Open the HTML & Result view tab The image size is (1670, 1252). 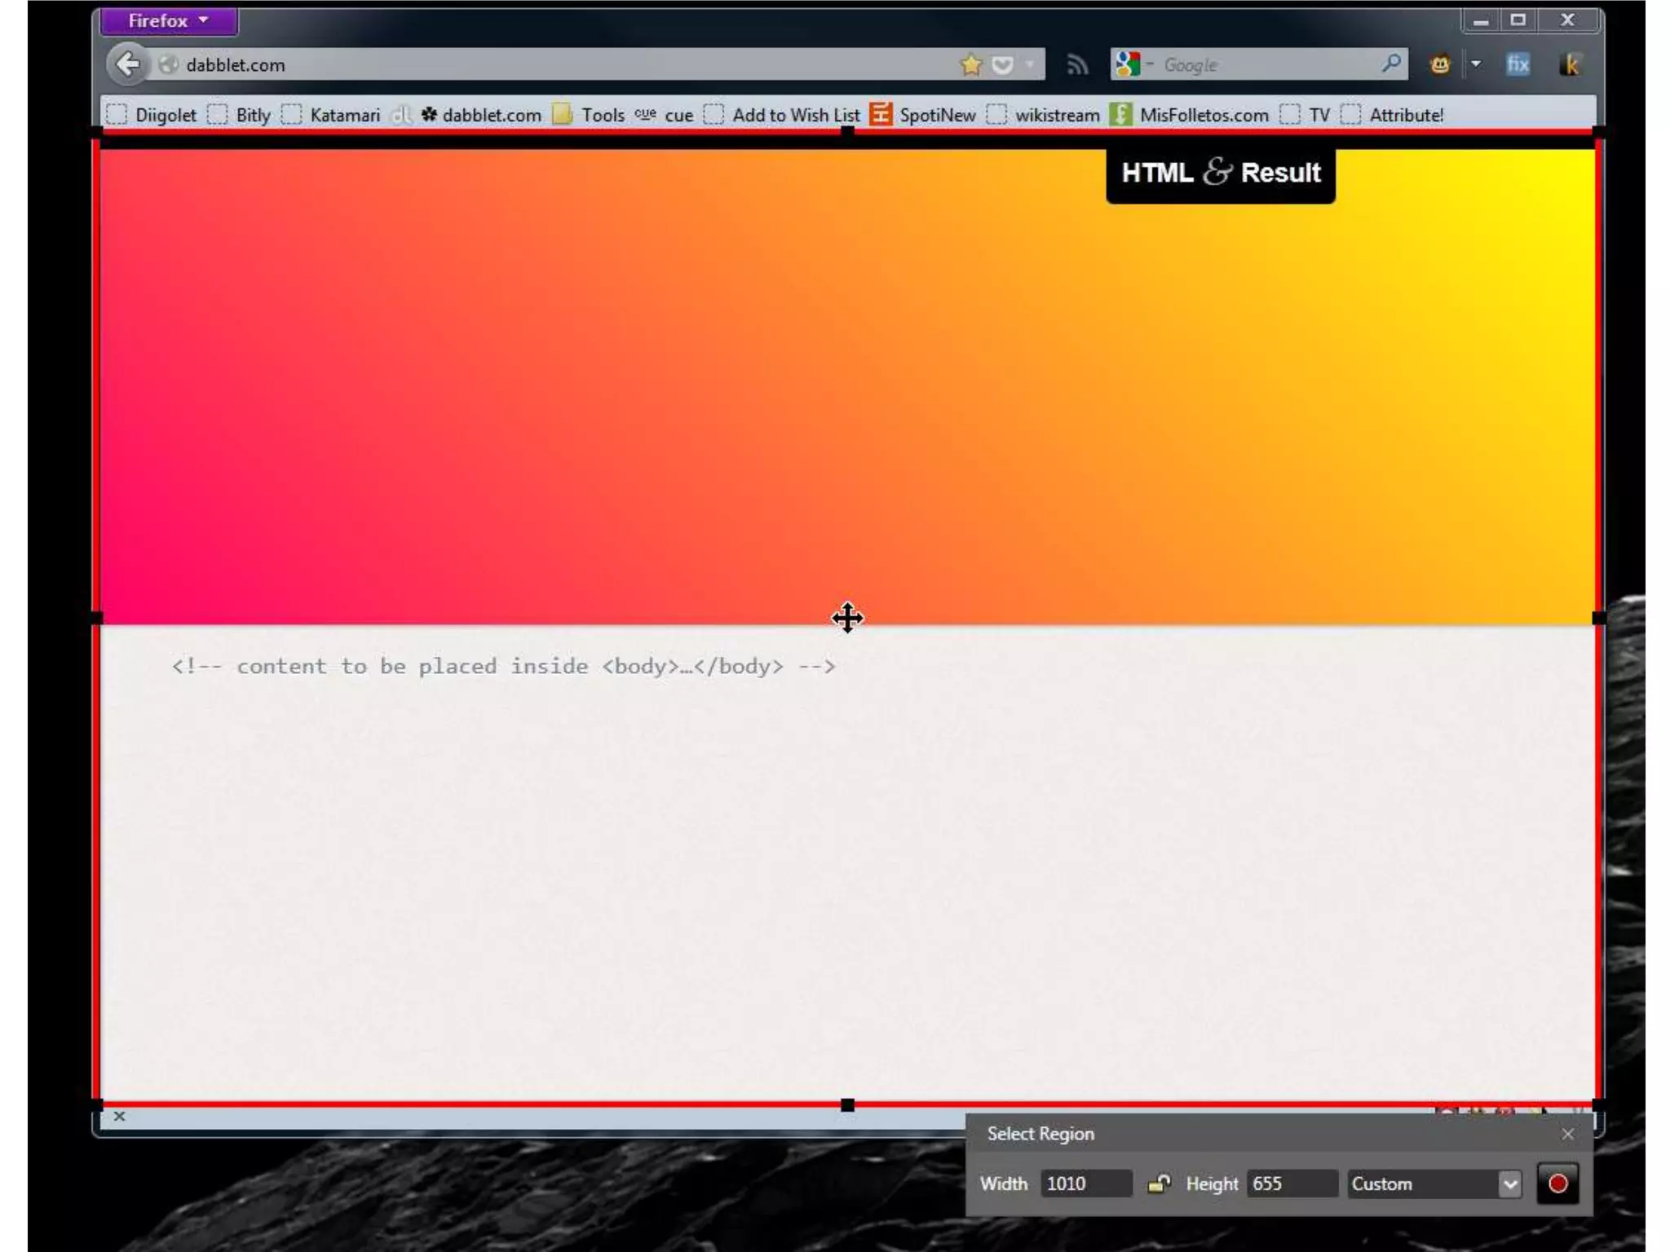pos(1221,174)
